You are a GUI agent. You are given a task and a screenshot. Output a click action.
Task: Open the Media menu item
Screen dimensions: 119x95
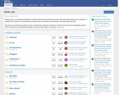(49, 5)
